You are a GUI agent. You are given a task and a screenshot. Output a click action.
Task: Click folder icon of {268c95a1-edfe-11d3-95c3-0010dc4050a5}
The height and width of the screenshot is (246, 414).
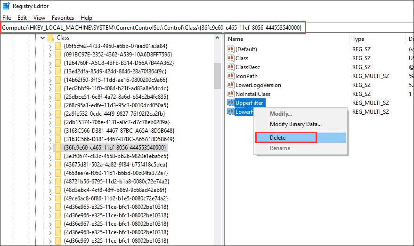(x=58, y=105)
